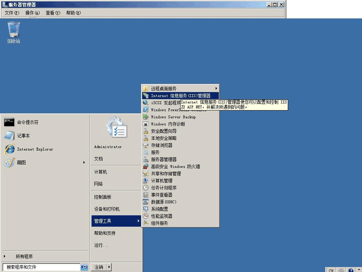Click the Command Prompt icon in Start menu
This screenshot has width=362, height=272.
9,122
